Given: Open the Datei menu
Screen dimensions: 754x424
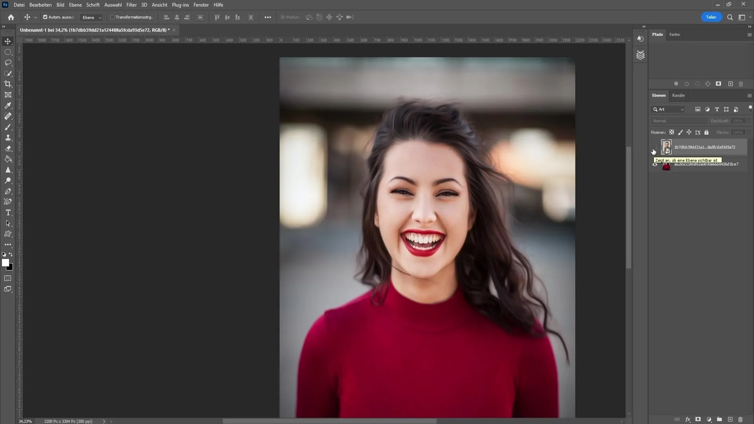Looking at the screenshot, I should [19, 5].
